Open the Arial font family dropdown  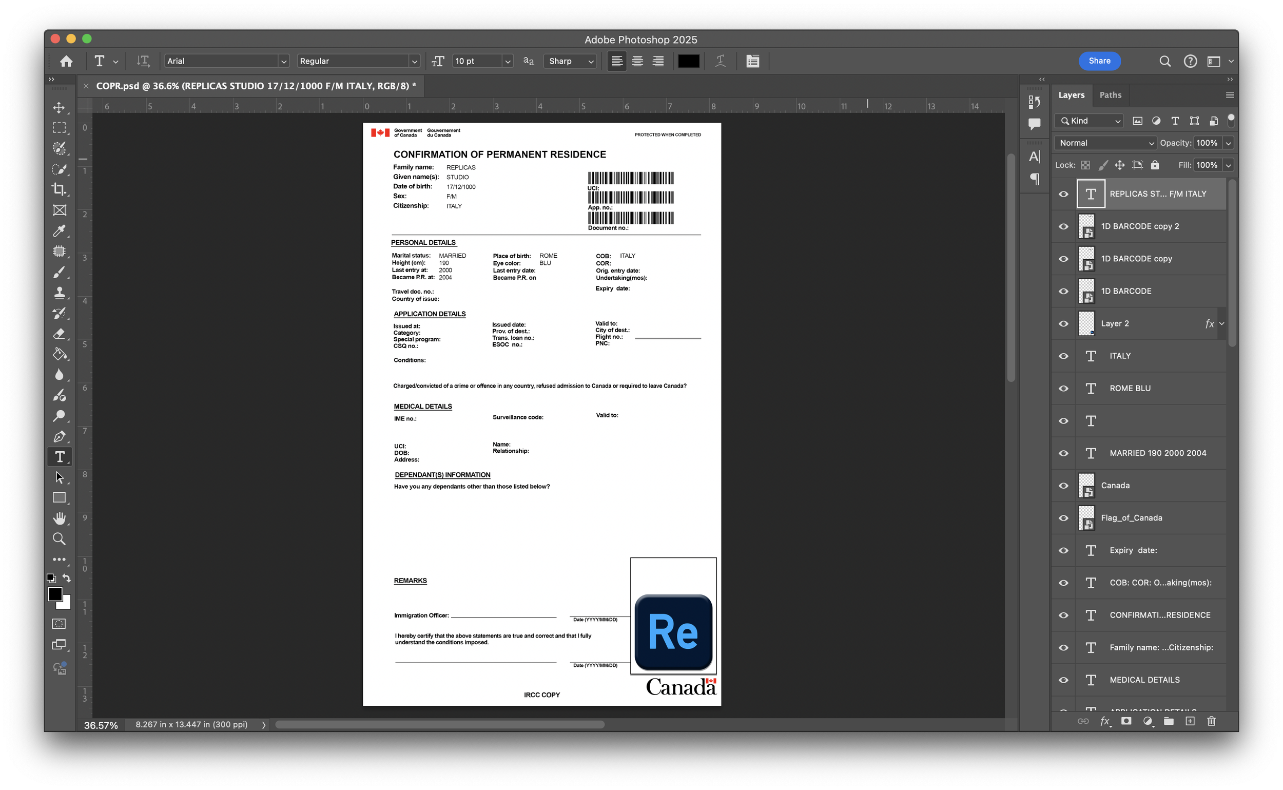(283, 61)
